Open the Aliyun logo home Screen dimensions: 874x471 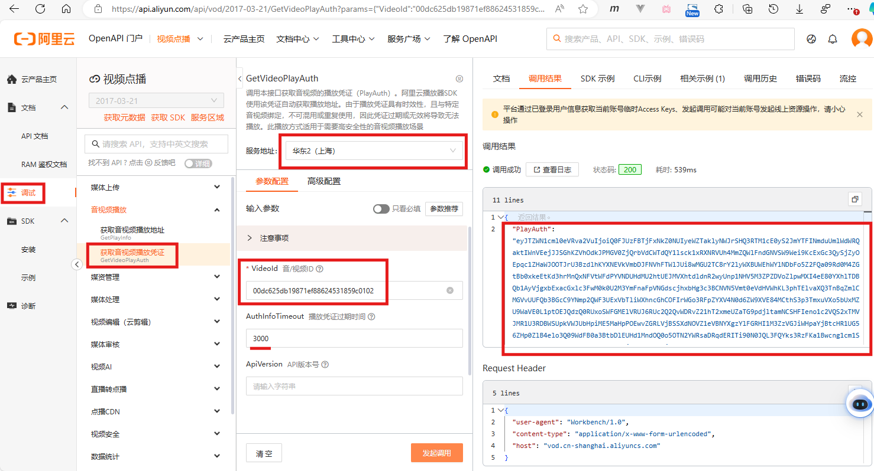click(45, 39)
